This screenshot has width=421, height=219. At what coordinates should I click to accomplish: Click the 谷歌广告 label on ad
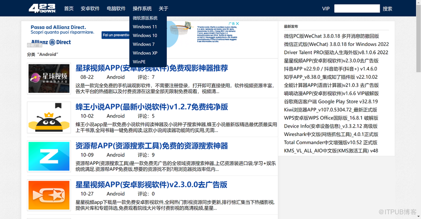tap(35, 45)
